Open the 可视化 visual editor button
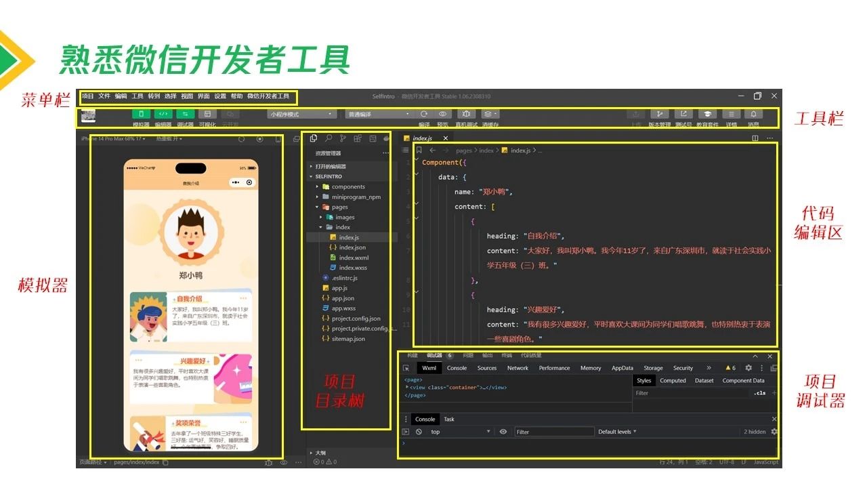This screenshot has width=867, height=488. click(207, 114)
